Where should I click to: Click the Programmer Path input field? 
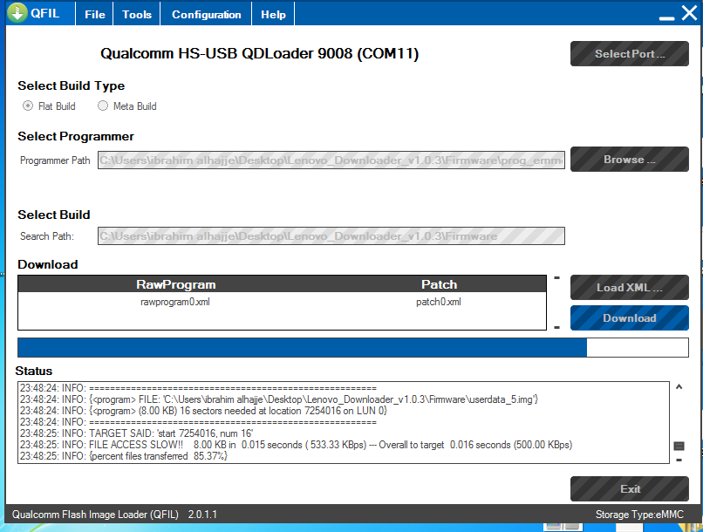pyautogui.click(x=331, y=160)
